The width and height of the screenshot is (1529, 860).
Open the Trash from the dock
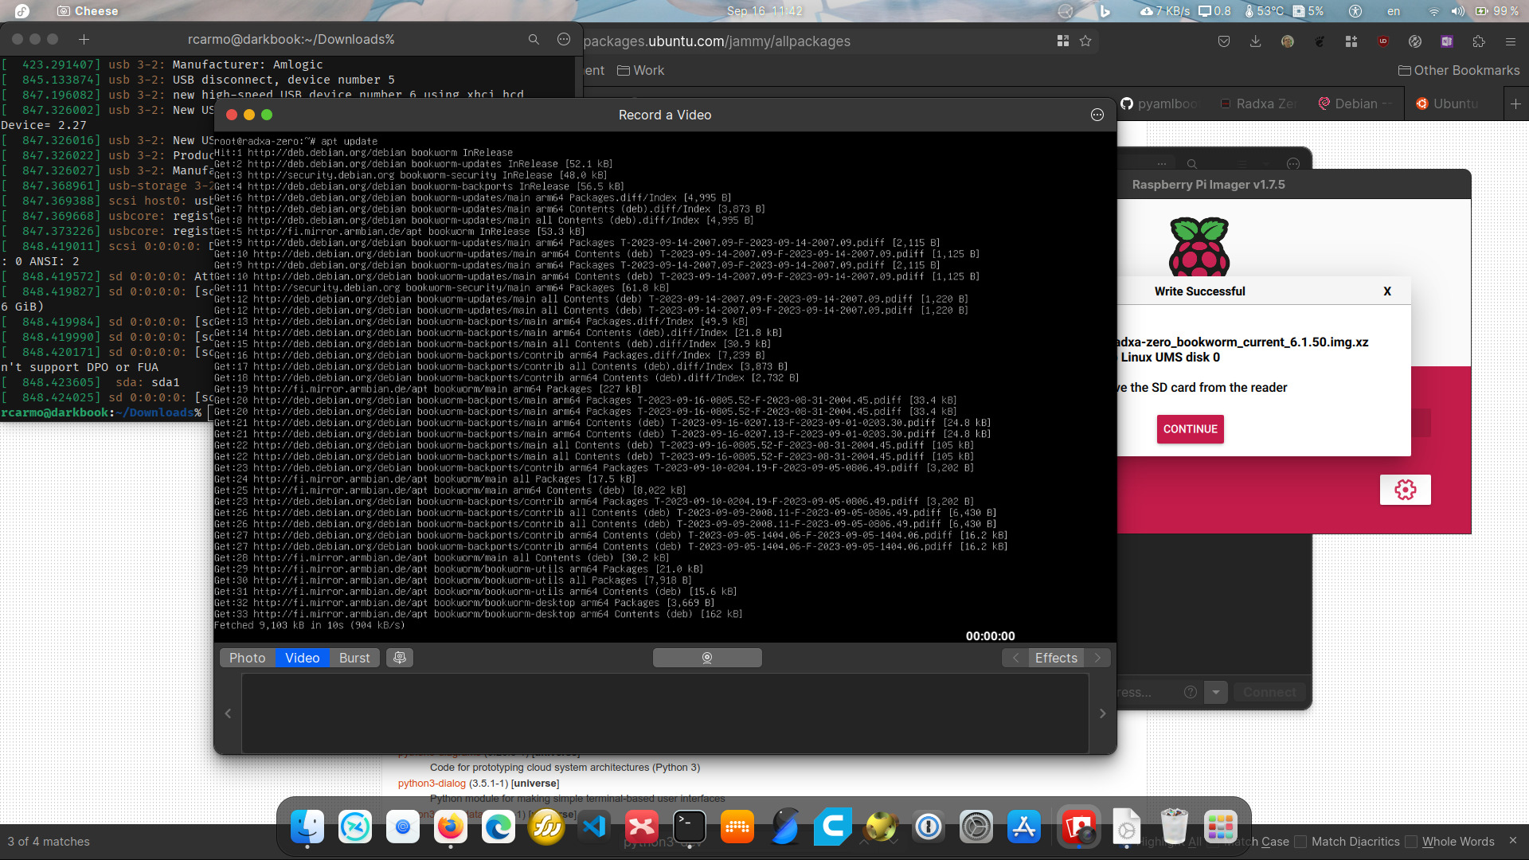[x=1174, y=827]
